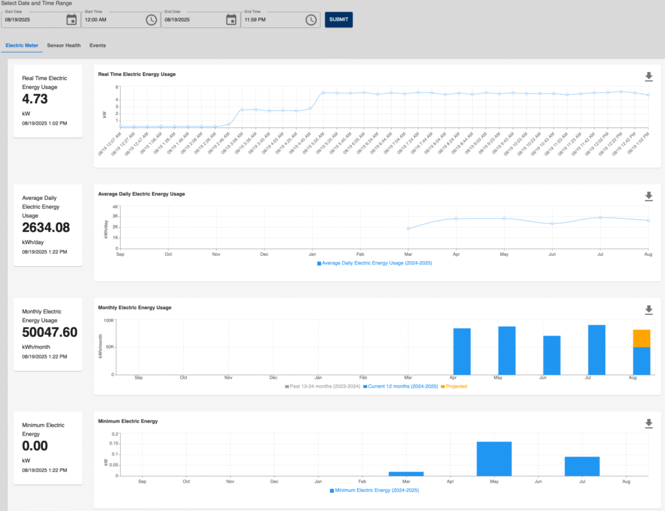665x511 pixels.
Task: Toggle the Projected legend series
Action: (x=453, y=386)
